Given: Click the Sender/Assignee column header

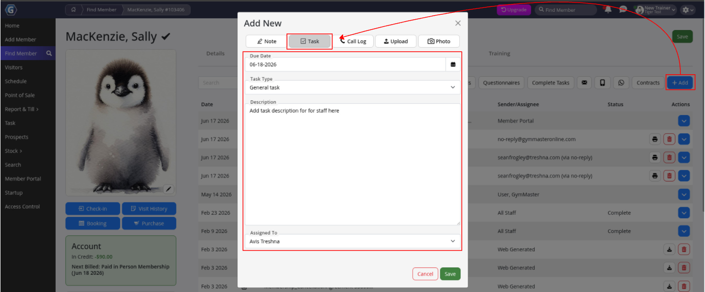Looking at the screenshot, I should [x=518, y=104].
